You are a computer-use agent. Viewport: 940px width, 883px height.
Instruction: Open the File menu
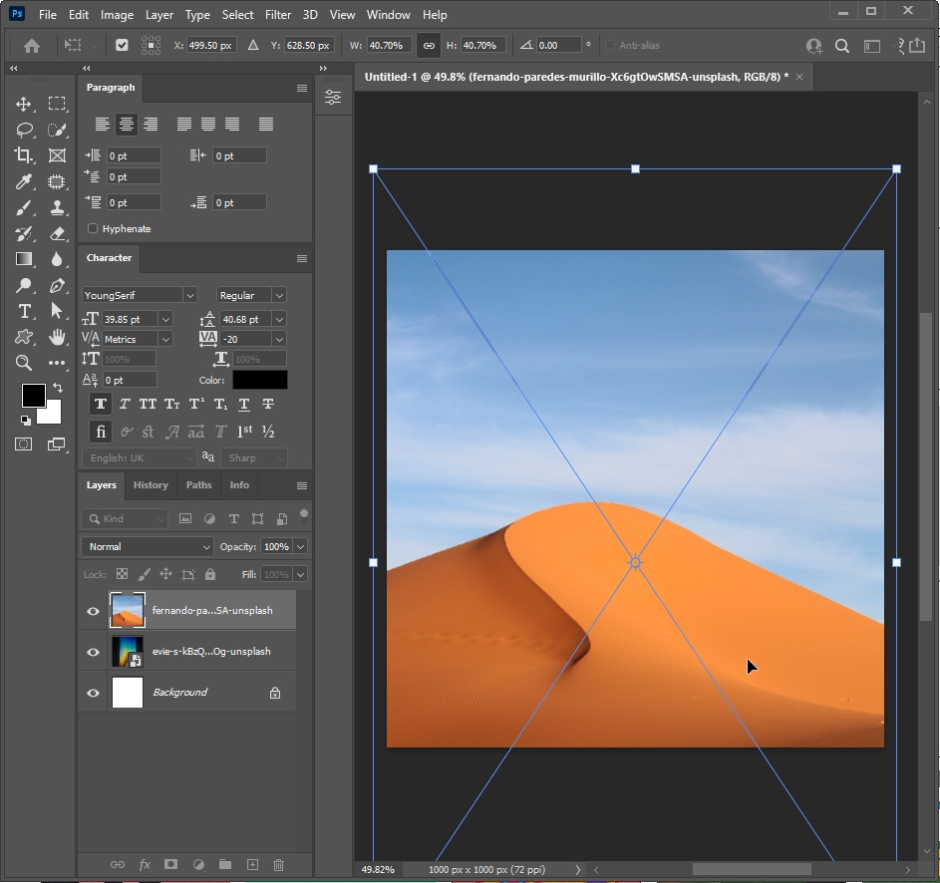click(48, 14)
